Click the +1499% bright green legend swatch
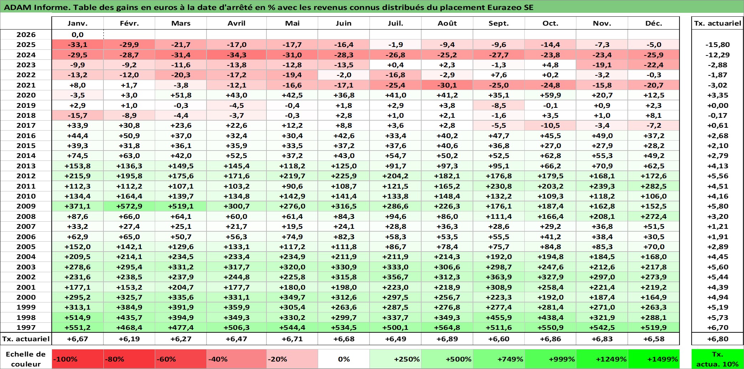Viewport: 744px width, 369px height. point(654,359)
